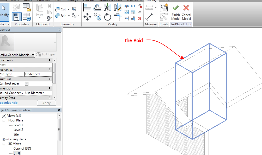262x155 pixels.
Task: Click the Create Group icon
Action: pyautogui.click(x=164, y=7)
